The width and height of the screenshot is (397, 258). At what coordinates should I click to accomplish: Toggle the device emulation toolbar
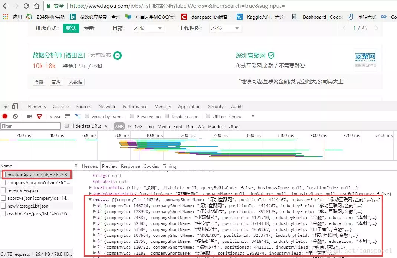(14, 107)
